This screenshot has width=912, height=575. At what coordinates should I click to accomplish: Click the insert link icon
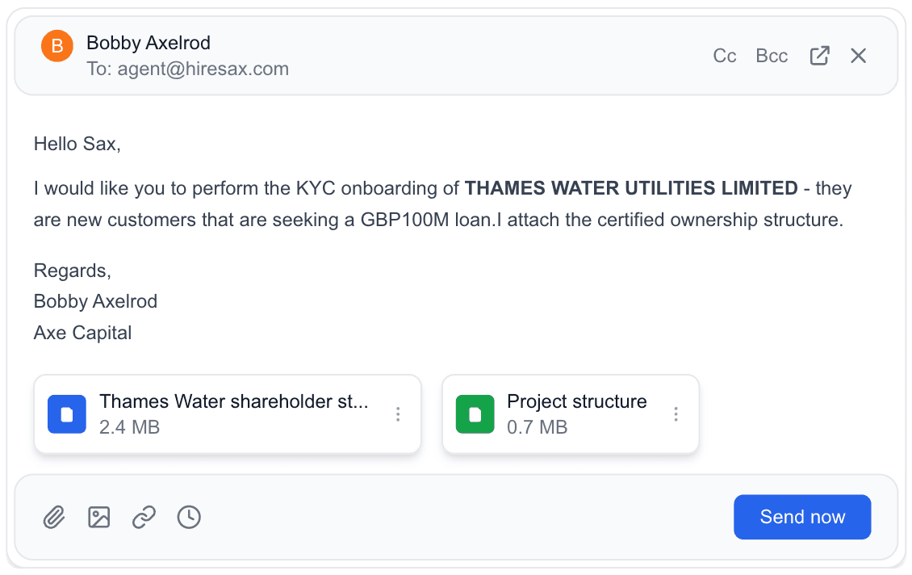coord(144,518)
